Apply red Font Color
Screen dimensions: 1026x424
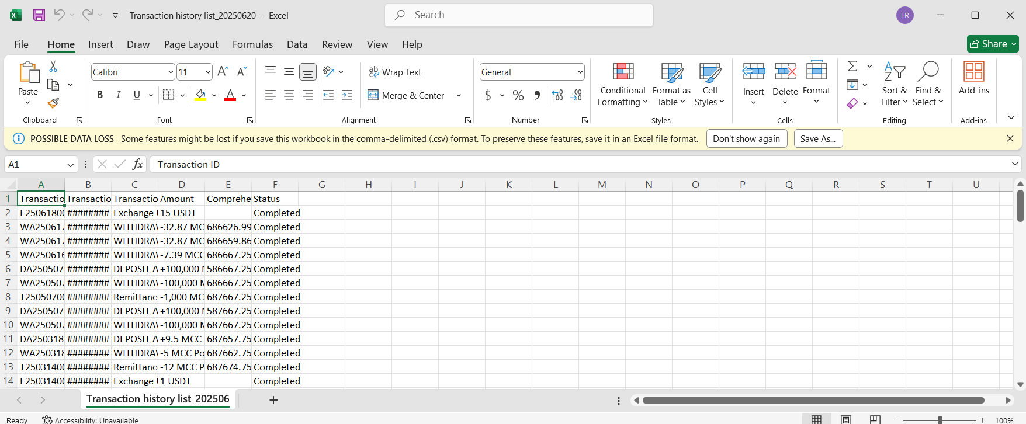click(x=230, y=95)
